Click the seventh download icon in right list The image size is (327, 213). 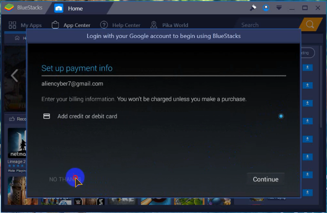[307, 175]
